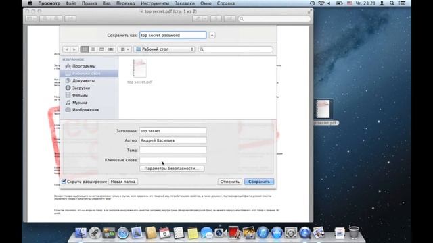Click the save dialog search field
Viewport: 433px width, 243px height.
point(235,49)
